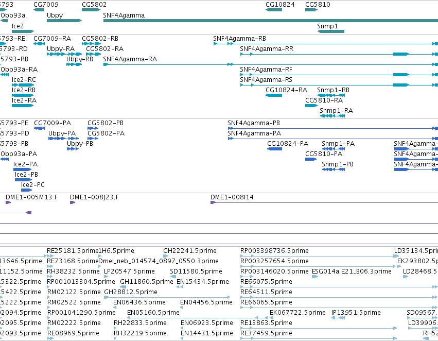Click the GH22241.5prime EST label
Screen dimensions: 438x341
click(190, 251)
